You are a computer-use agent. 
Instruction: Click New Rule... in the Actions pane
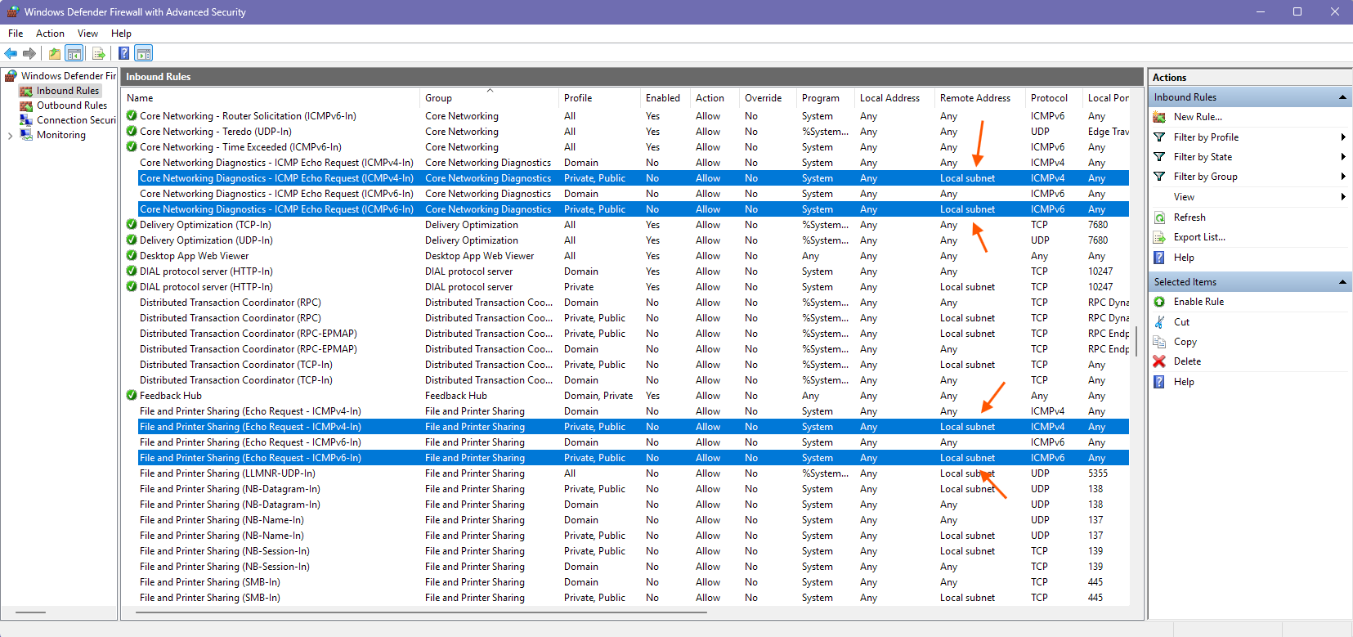pyautogui.click(x=1197, y=117)
